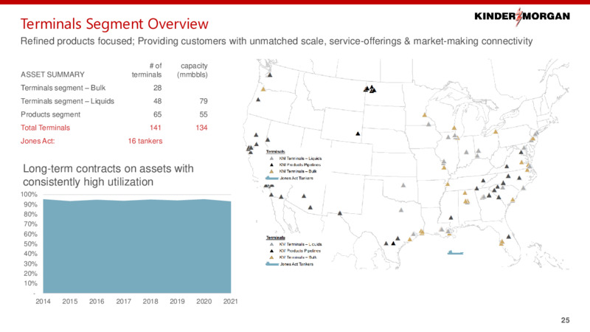This screenshot has width=590, height=332.
Task: Click upper legend 'KM Products Pipelines' black triangle
Action: pos(271,165)
